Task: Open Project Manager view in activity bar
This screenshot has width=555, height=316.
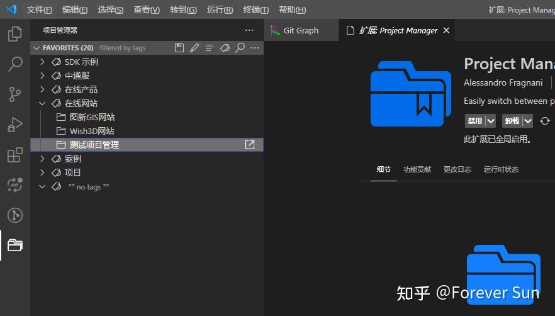Action: [x=14, y=245]
